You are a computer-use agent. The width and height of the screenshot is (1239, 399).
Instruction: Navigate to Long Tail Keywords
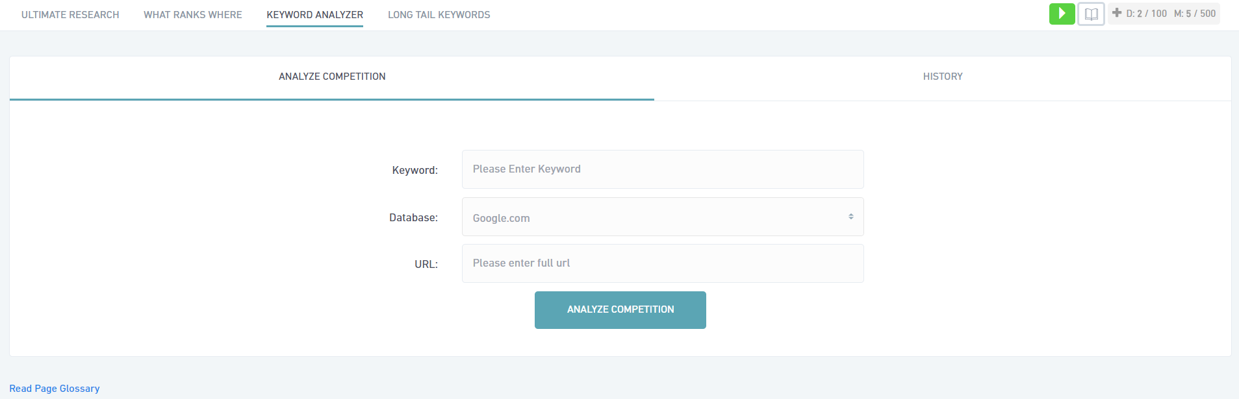click(x=439, y=15)
